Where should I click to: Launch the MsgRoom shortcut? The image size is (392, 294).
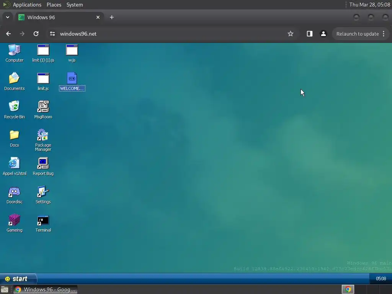click(43, 110)
